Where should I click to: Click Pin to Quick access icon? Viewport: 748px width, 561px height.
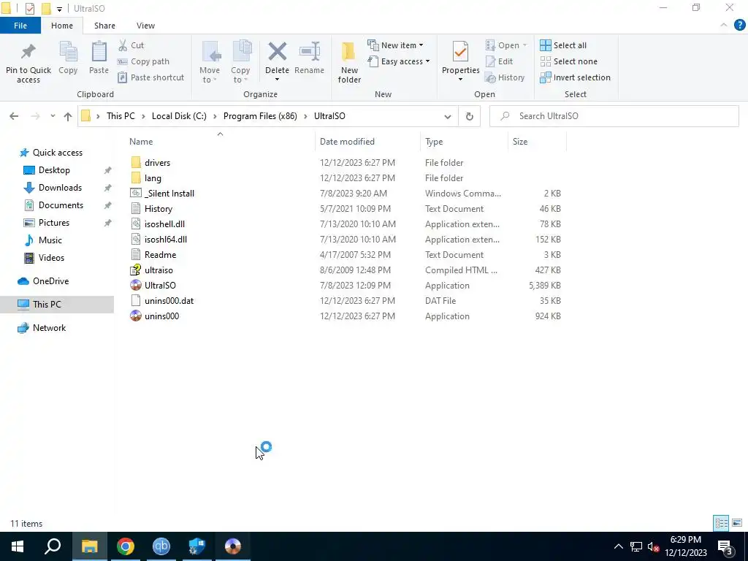pyautogui.click(x=28, y=52)
